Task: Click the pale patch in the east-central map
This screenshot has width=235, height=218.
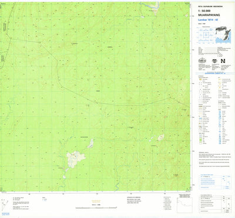Action: coord(160,137)
